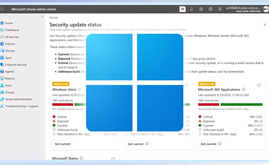Screen dimensions: 269x165
Task: Click Current check icon on Microsoft 365 card
Action: 200,125
